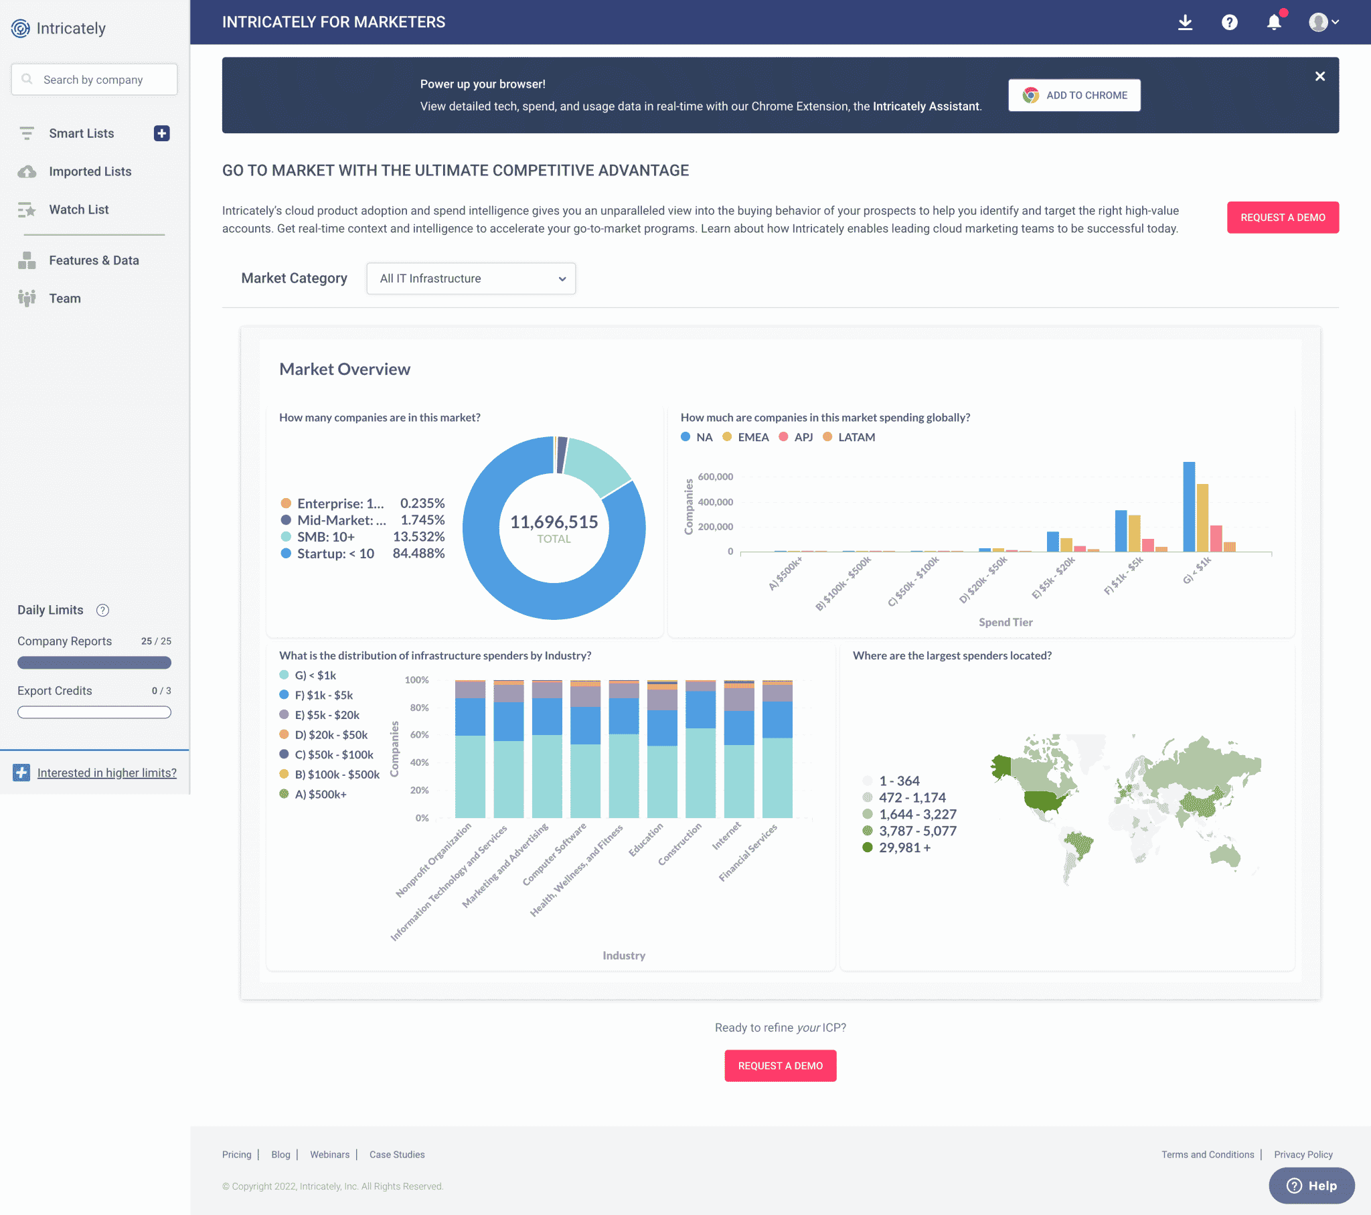Click the Imported Lists cloud icon
1371x1215 pixels.
point(27,172)
